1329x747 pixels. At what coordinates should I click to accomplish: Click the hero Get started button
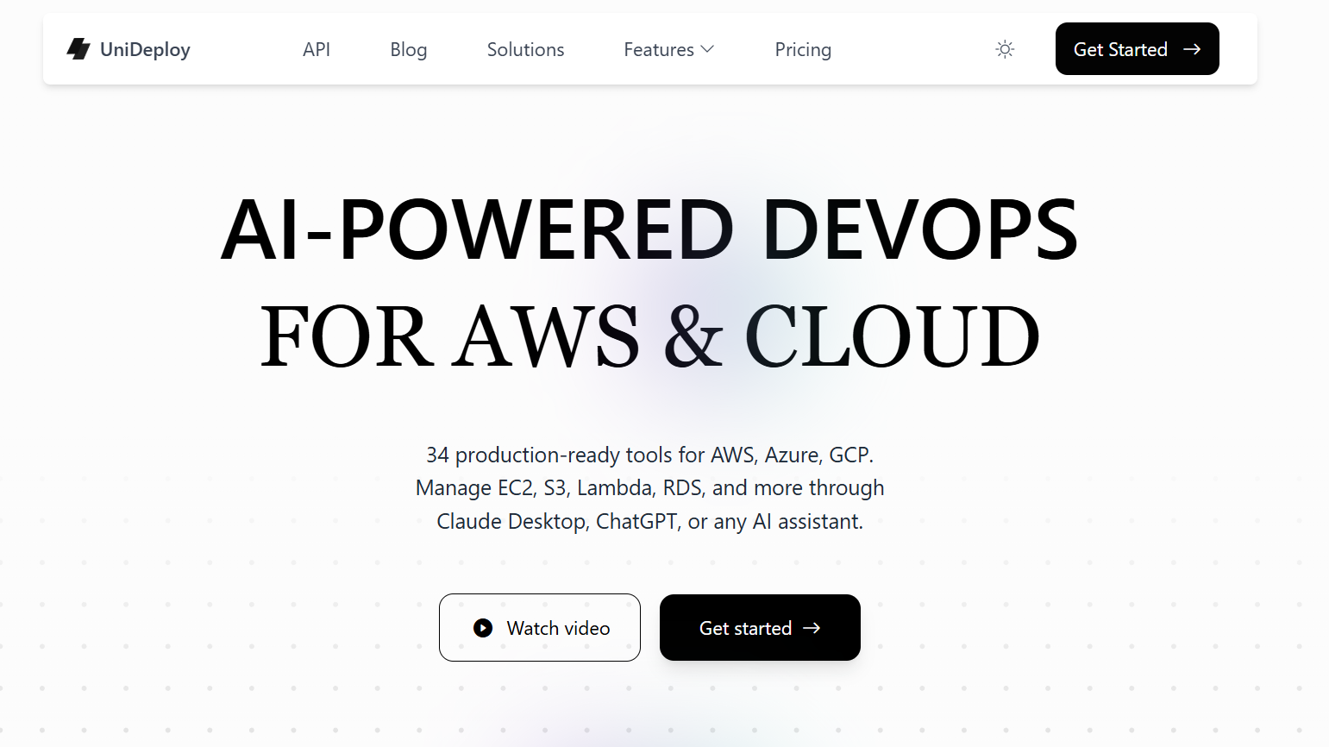[760, 628]
